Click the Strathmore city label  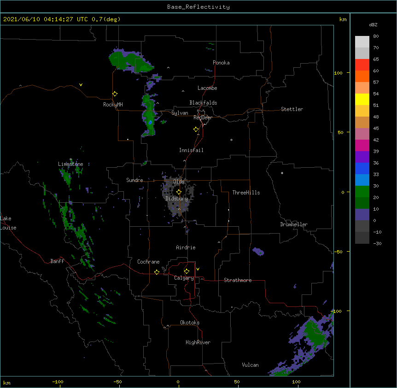tap(238, 280)
